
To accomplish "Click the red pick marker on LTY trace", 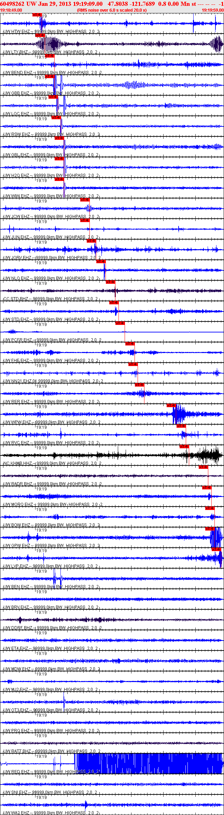I will (x=40, y=35).
